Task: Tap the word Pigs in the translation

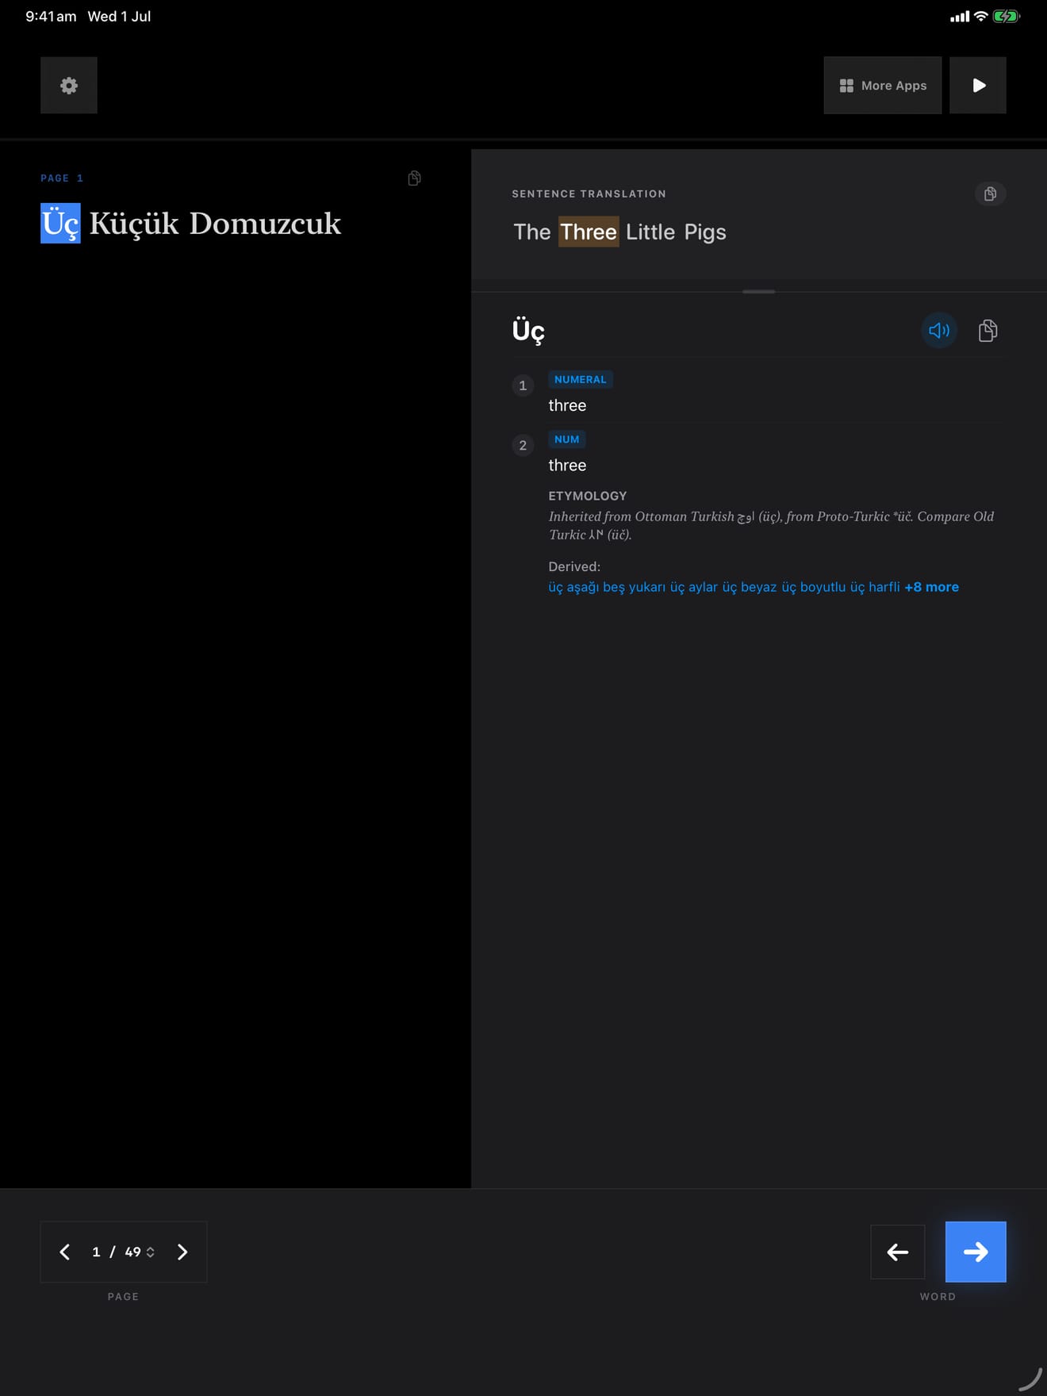Action: (x=705, y=232)
